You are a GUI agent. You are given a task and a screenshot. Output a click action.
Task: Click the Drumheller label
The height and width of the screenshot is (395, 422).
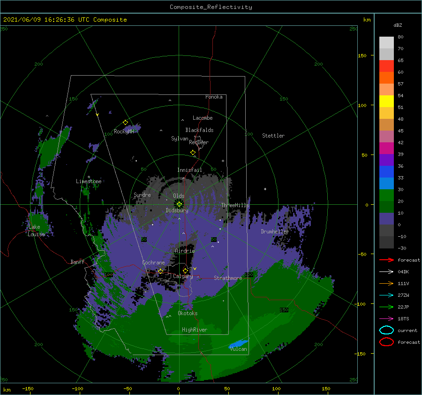pyautogui.click(x=275, y=232)
